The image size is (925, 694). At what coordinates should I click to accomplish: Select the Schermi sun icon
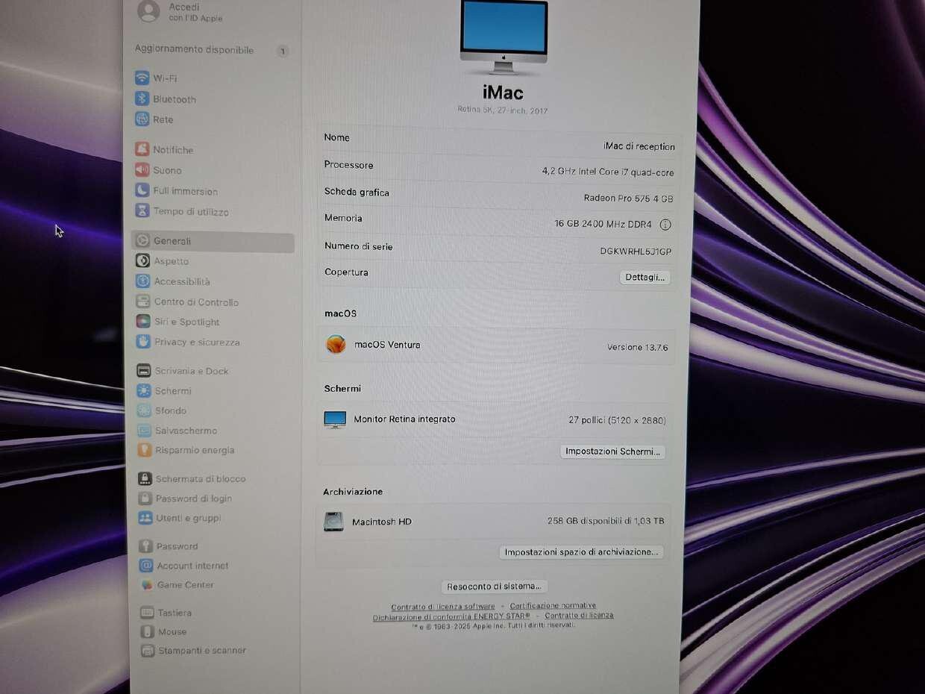pyautogui.click(x=144, y=390)
